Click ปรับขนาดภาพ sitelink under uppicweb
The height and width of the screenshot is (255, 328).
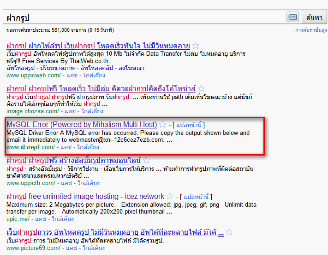(x=57, y=68)
